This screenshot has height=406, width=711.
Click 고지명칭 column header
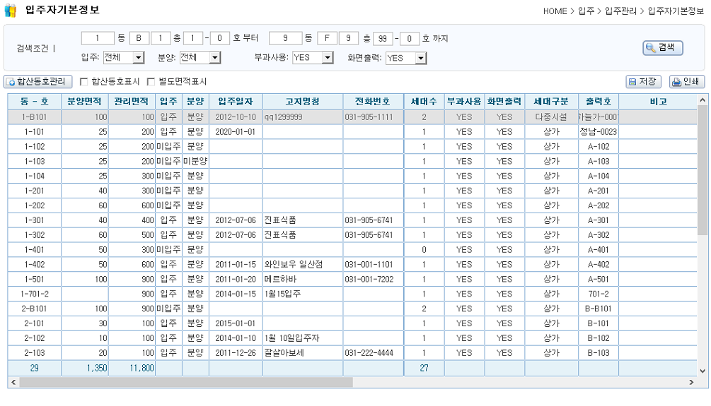pos(303,102)
